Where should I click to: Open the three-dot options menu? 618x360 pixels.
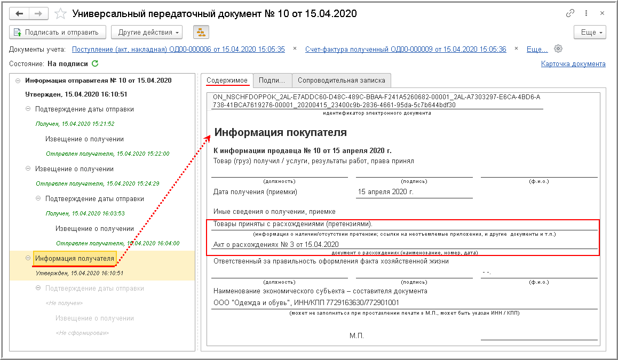point(586,13)
